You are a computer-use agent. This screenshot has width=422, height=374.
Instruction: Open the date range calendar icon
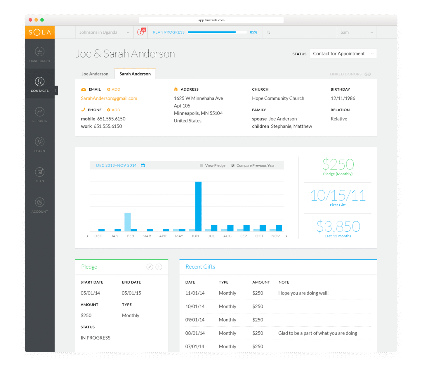pyautogui.click(x=143, y=165)
